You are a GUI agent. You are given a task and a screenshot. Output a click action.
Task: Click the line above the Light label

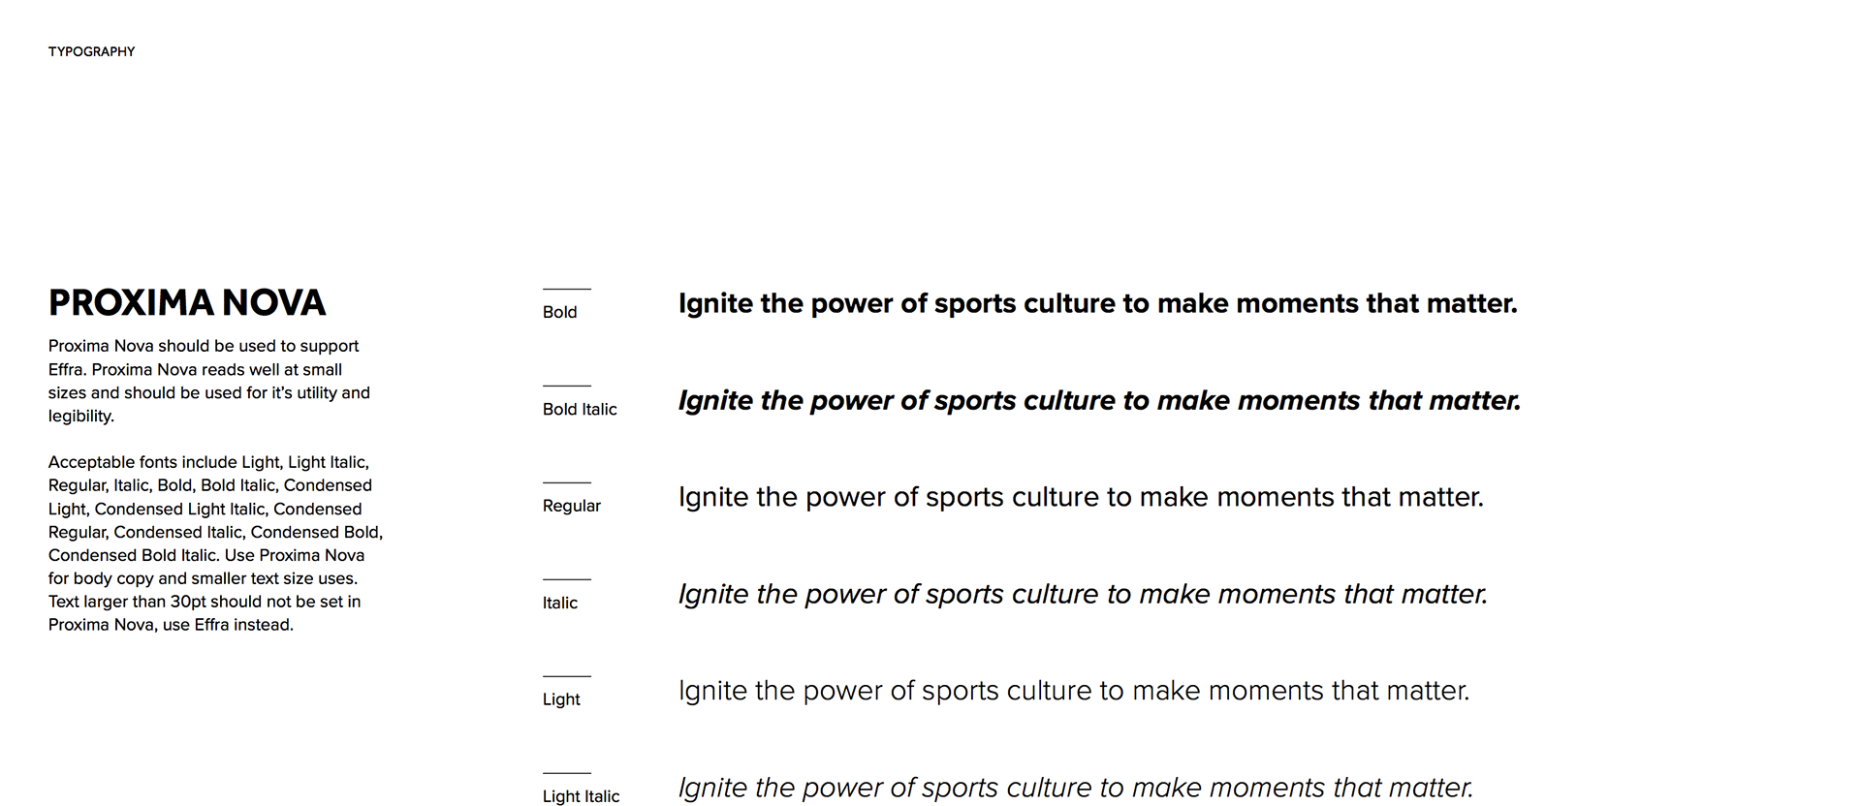tap(566, 676)
